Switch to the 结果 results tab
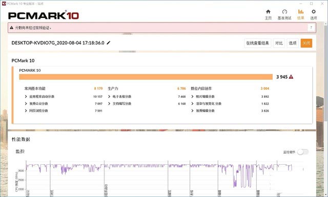Screen dimensions: 328x197 pos(301,14)
